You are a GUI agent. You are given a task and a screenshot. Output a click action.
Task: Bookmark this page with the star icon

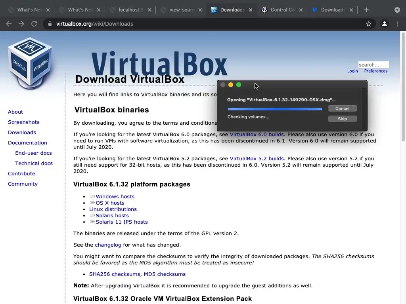click(x=369, y=24)
